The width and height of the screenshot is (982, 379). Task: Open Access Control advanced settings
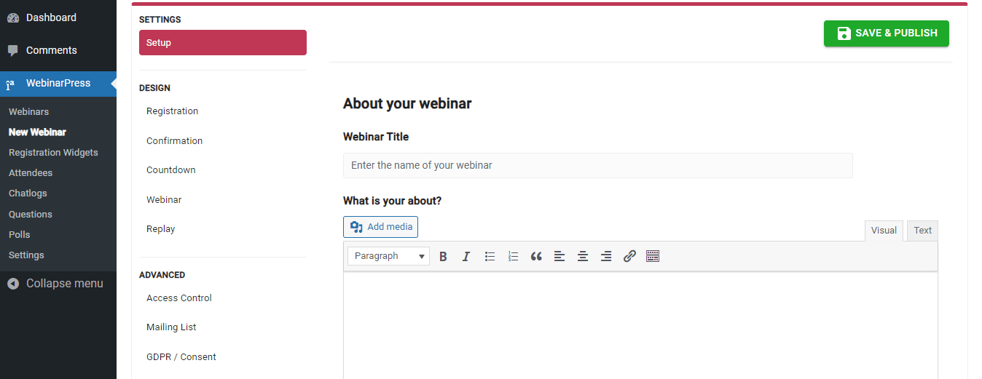[179, 298]
